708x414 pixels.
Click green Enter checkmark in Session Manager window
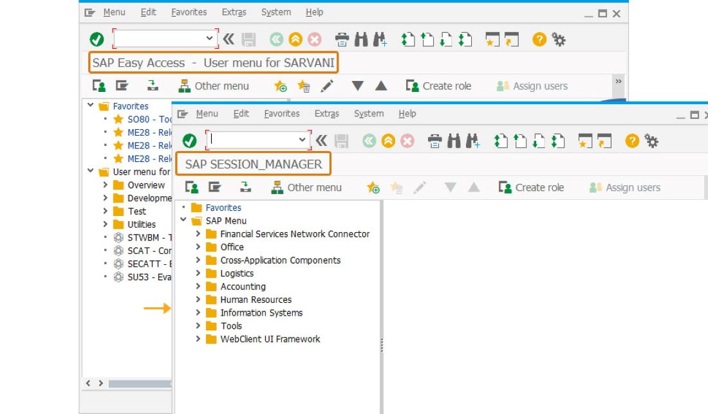[189, 141]
